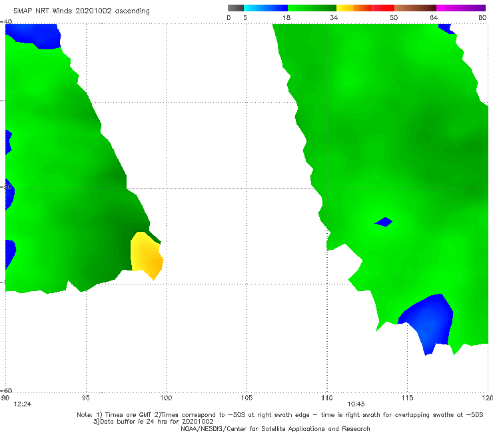Click the NOAA/NESDIS credit line
Image resolution: width=493 pixels, height=433 pixels.
[x=275, y=429]
